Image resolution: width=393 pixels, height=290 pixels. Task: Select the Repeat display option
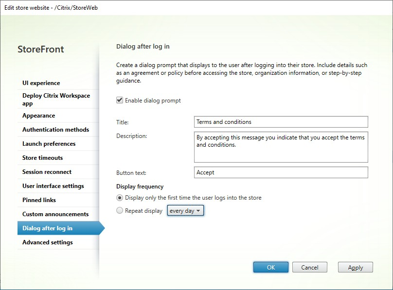click(119, 210)
